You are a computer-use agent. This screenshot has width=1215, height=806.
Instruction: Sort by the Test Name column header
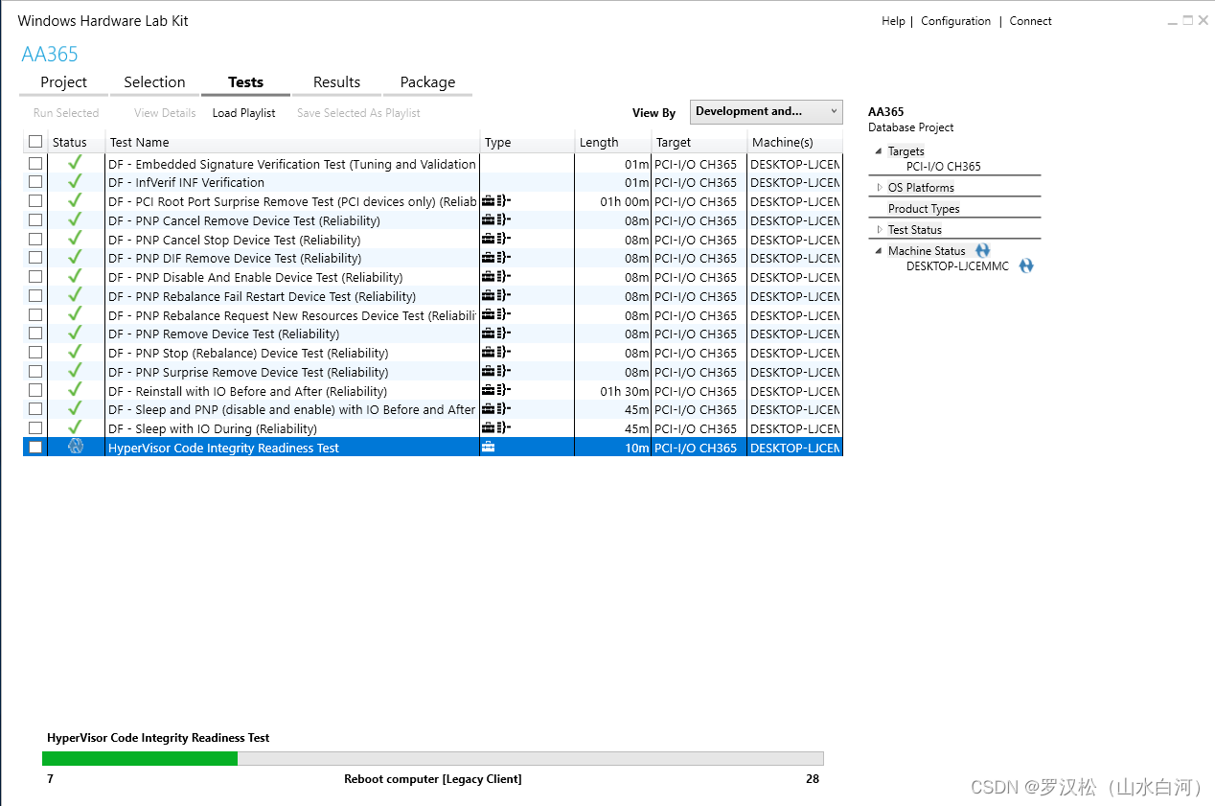[292, 142]
